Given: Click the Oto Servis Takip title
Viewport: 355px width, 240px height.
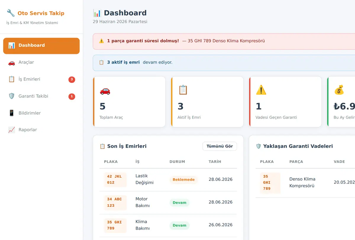Looking at the screenshot, I should 41,13.
